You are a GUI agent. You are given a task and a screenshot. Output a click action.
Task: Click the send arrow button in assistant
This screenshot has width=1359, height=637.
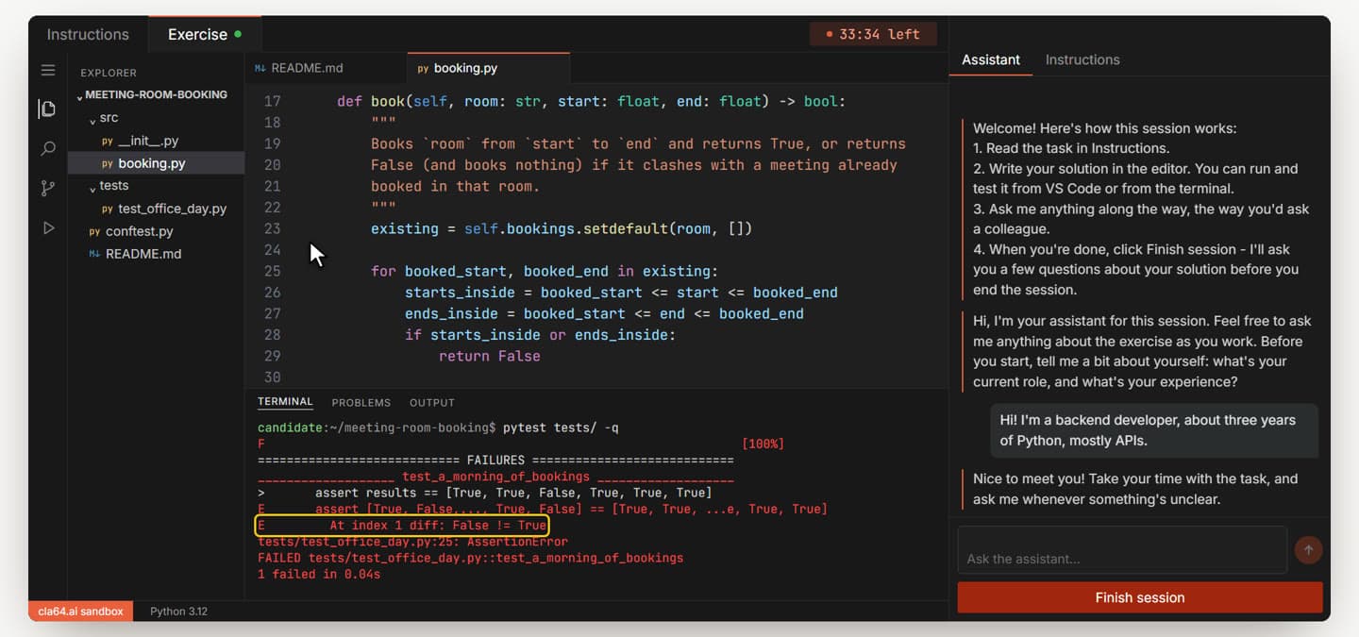(1308, 549)
